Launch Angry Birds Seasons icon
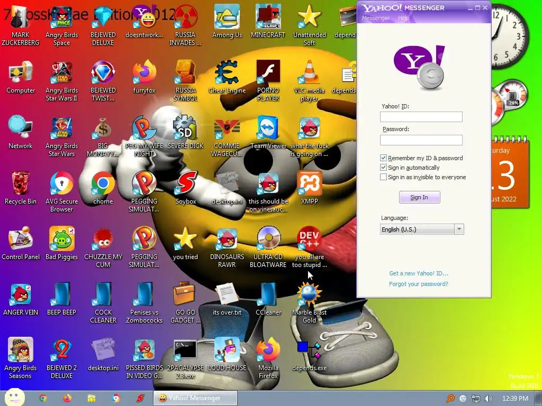 coord(21,358)
